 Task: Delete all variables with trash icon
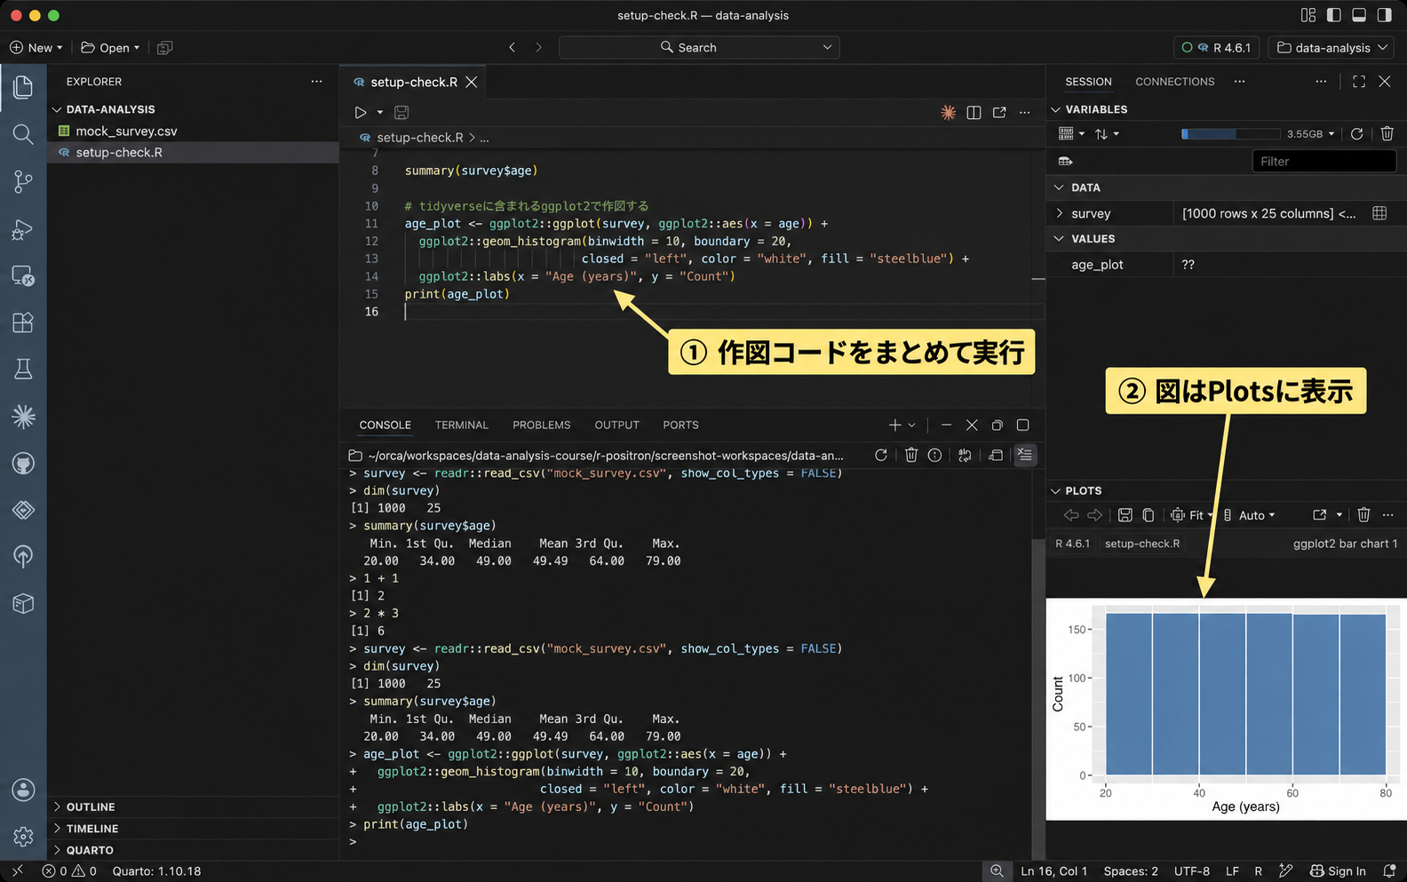[1387, 134]
